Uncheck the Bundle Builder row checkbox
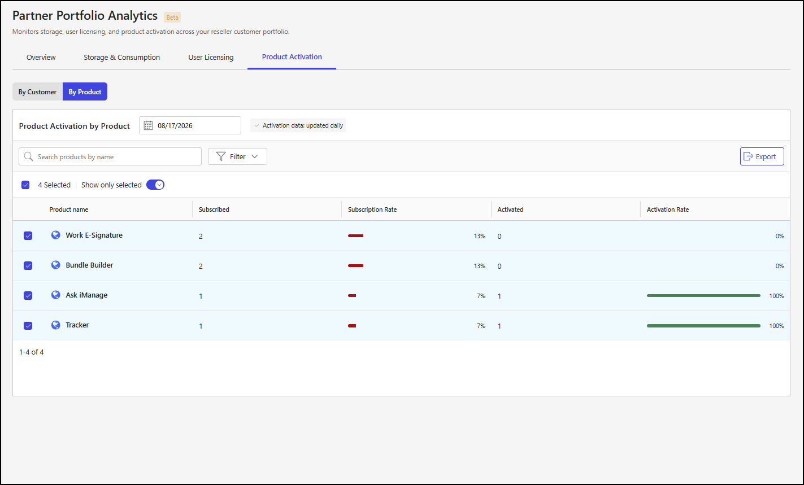The width and height of the screenshot is (804, 485). click(x=28, y=265)
